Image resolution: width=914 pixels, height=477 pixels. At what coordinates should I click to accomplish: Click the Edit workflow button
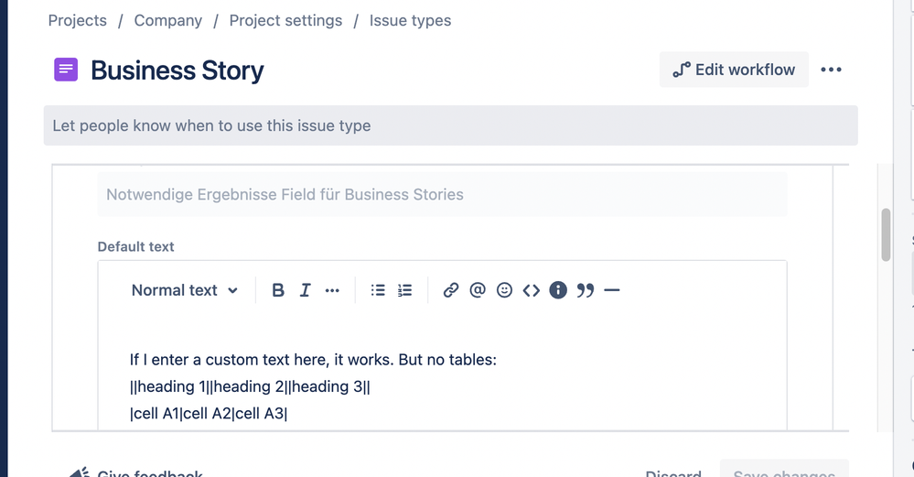pos(734,70)
